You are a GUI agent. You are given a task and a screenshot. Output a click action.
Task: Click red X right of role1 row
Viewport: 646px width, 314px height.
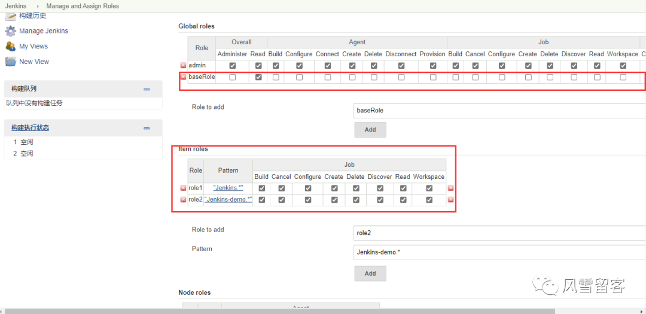(450, 188)
